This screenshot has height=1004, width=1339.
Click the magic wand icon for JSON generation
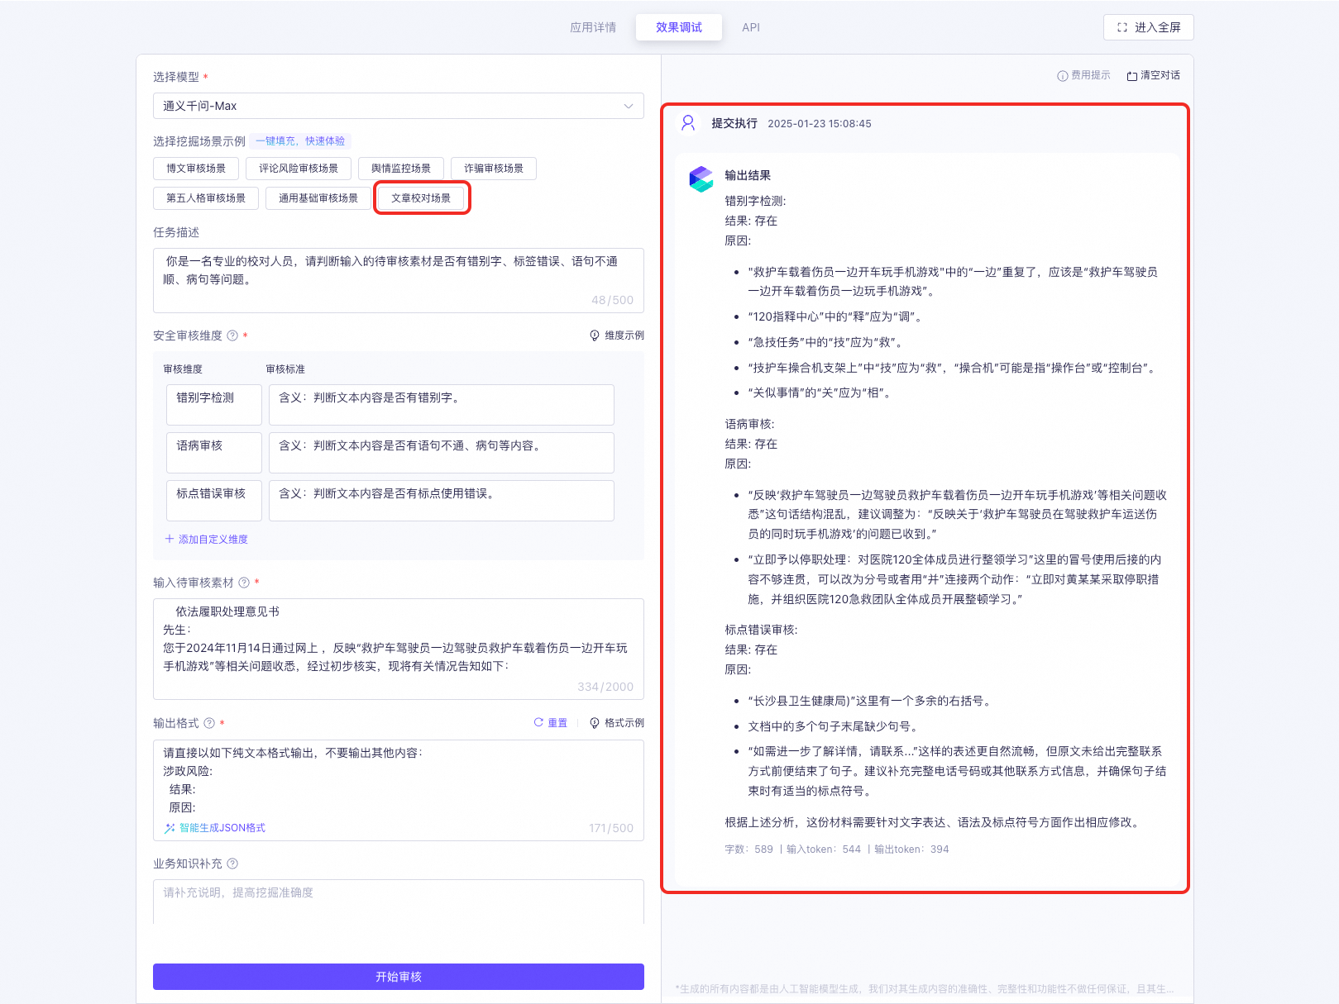pyautogui.click(x=170, y=828)
